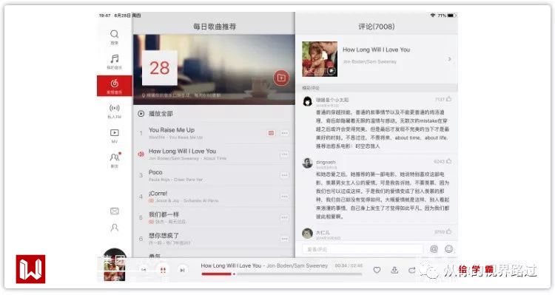Viewport: 555px width, 295px height.
Task: Open the more options for You Raise Me Up
Action: coord(285,133)
